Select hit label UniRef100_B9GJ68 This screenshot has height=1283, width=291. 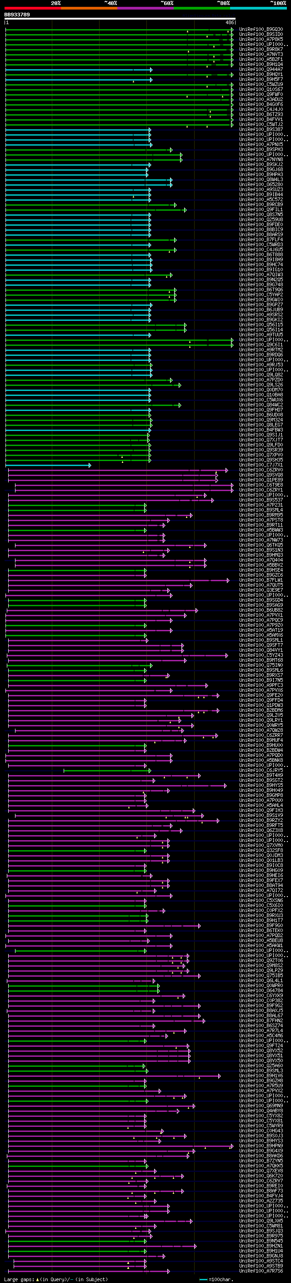pyautogui.click(x=261, y=169)
